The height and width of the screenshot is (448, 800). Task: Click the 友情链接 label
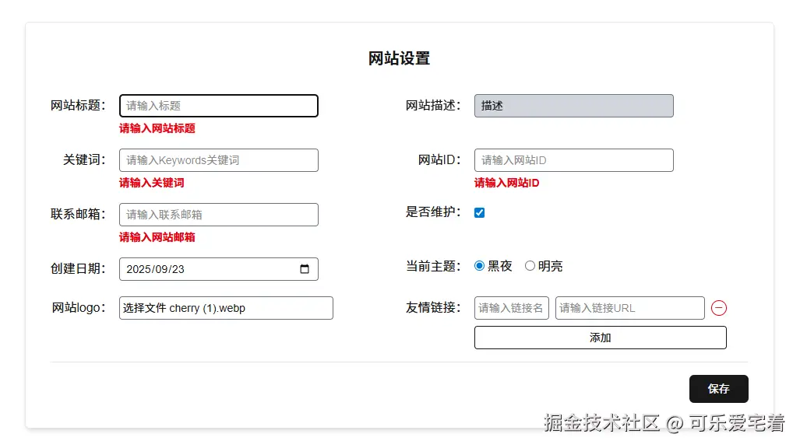coord(433,308)
